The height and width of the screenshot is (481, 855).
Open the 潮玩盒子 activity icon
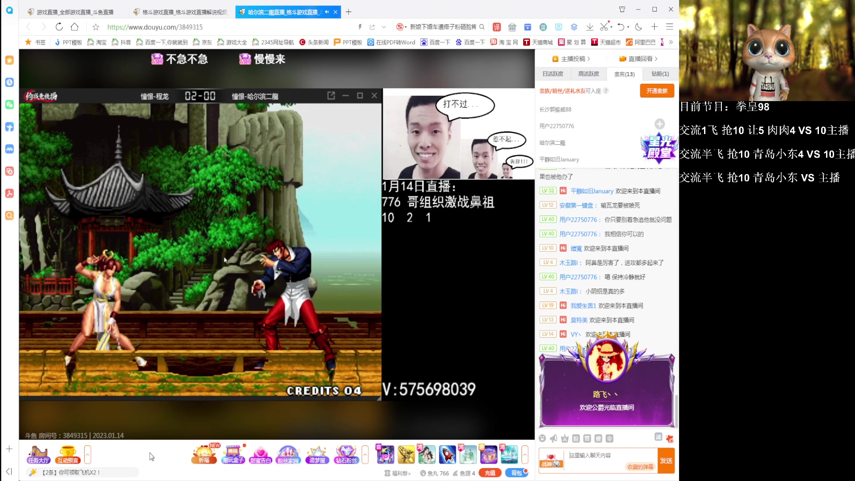(x=233, y=454)
